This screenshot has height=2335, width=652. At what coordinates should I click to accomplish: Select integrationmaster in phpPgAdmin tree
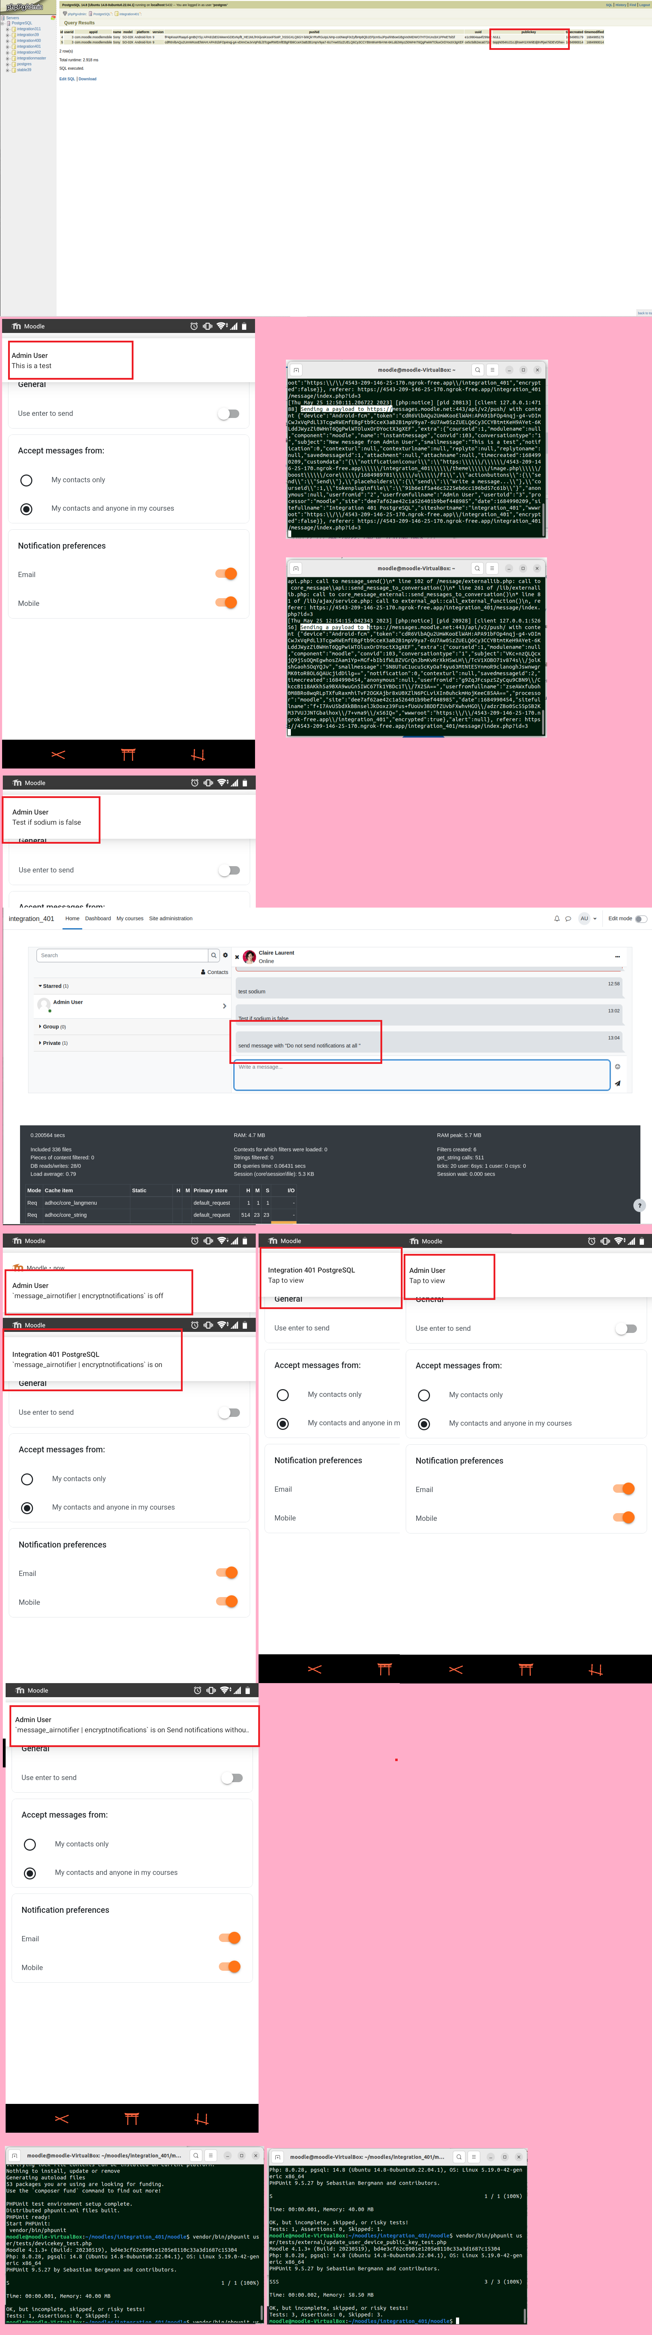(x=31, y=58)
